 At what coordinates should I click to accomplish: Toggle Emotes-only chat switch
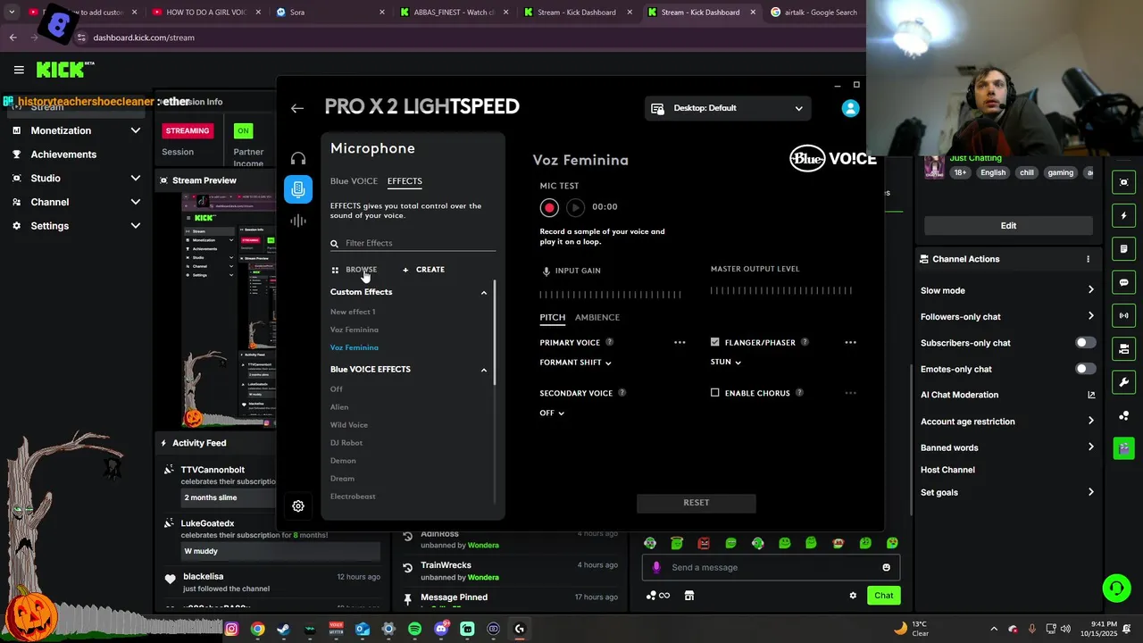[x=1085, y=369]
